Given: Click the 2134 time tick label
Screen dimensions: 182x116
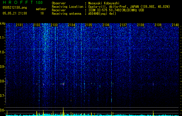Looking at the screenshot, I should (x=71, y=25).
